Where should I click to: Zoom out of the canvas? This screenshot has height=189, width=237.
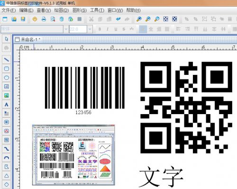point(148,19)
